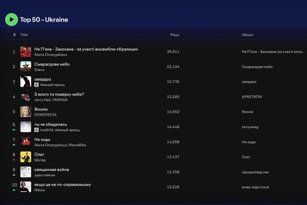Select song title Смарагдове небо
Image resolution: width=307 pixels, height=205 pixels.
52,64
